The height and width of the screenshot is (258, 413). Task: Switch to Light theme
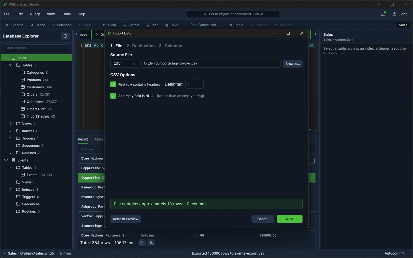(x=400, y=14)
